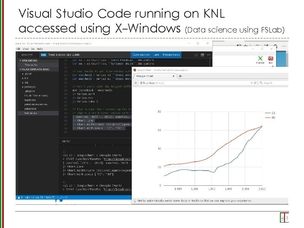Click the warning icon in VS Code status bar
Screen dimensions: 304x228
[x=19, y=197]
